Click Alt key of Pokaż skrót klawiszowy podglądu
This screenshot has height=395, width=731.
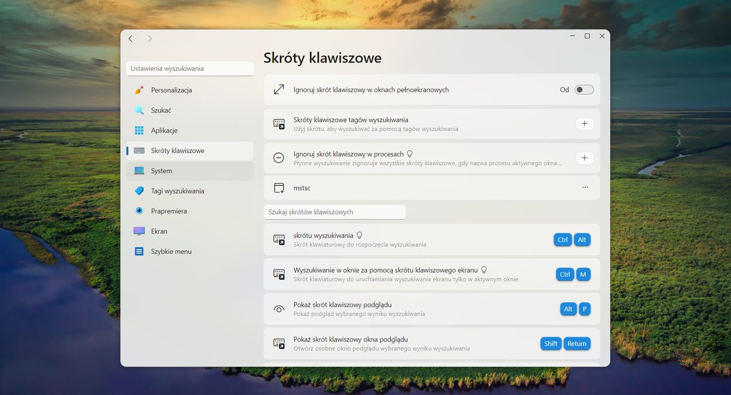point(568,309)
